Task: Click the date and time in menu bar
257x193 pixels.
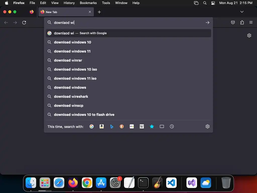Action: [x=236, y=3]
